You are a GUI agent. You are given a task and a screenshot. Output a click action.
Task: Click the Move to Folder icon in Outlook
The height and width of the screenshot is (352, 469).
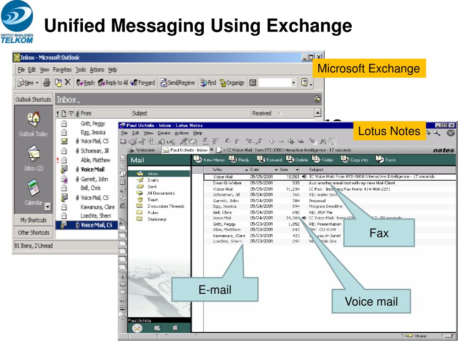click(58, 82)
